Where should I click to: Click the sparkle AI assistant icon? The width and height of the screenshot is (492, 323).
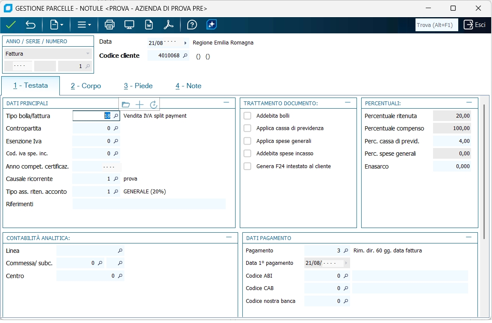pyautogui.click(x=212, y=25)
